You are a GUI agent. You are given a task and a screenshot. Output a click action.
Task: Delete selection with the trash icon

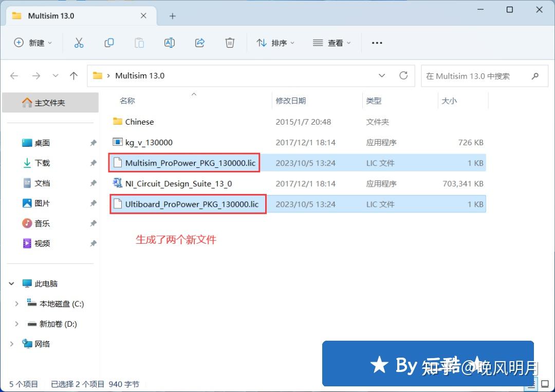click(x=230, y=43)
